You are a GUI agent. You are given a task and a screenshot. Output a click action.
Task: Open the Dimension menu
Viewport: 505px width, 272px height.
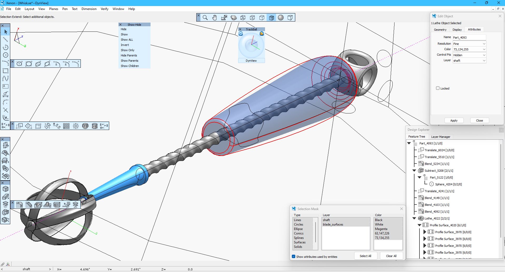click(x=89, y=9)
